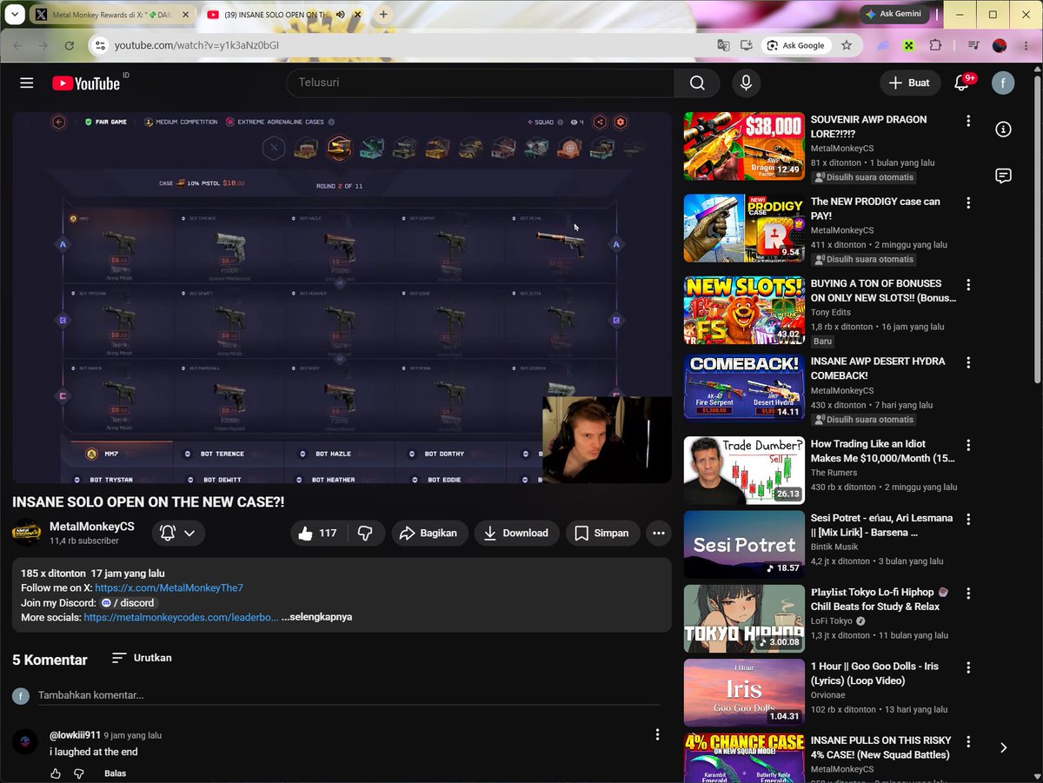Click the Bagikan share button
This screenshot has width=1043, height=783.
click(429, 533)
